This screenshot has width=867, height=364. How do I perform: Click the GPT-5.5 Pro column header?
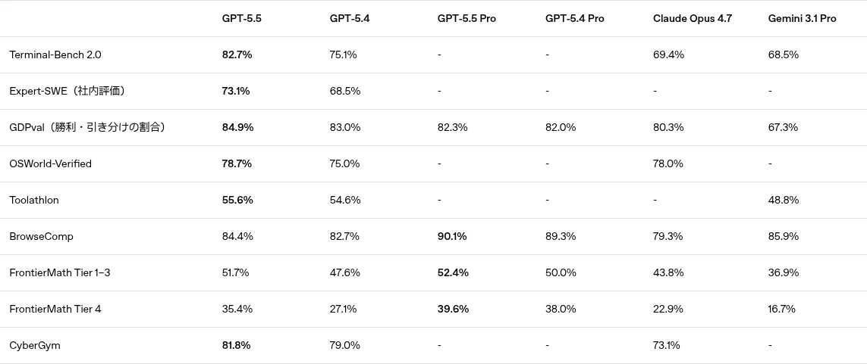(466, 18)
